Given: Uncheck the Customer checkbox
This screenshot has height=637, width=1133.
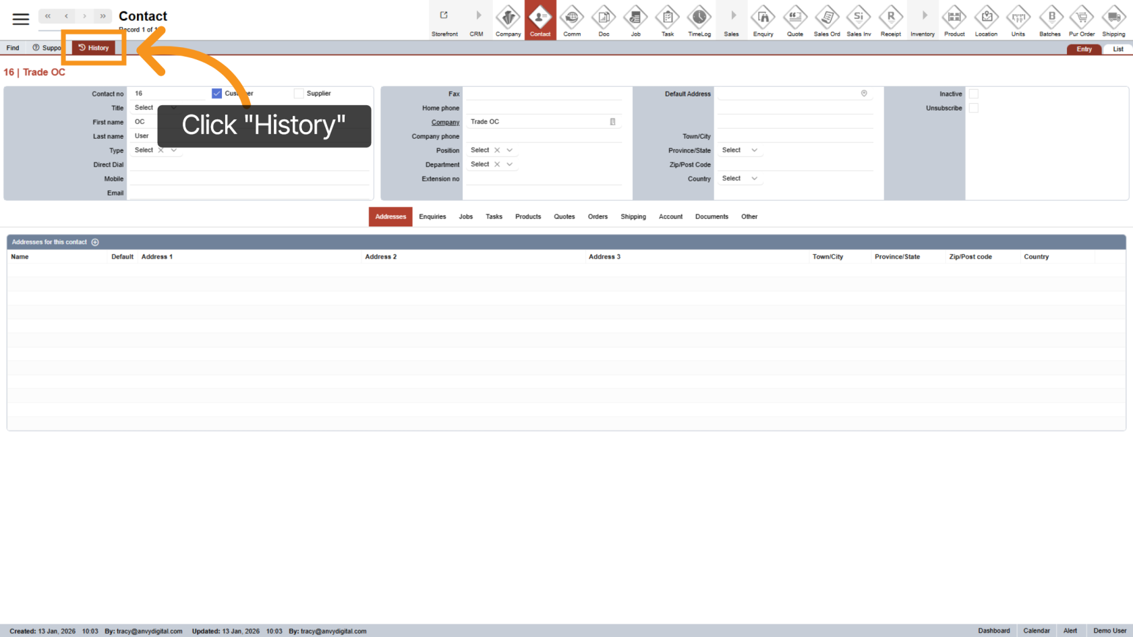Looking at the screenshot, I should coord(216,93).
